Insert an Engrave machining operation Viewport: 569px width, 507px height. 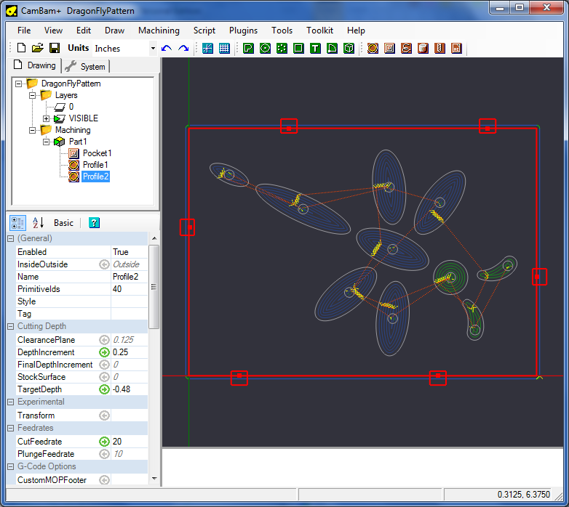coord(406,48)
